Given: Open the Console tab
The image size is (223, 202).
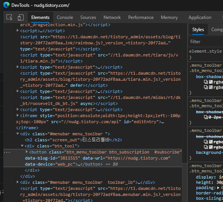Looking at the screenshot, I should pyautogui.click(x=65, y=17).
